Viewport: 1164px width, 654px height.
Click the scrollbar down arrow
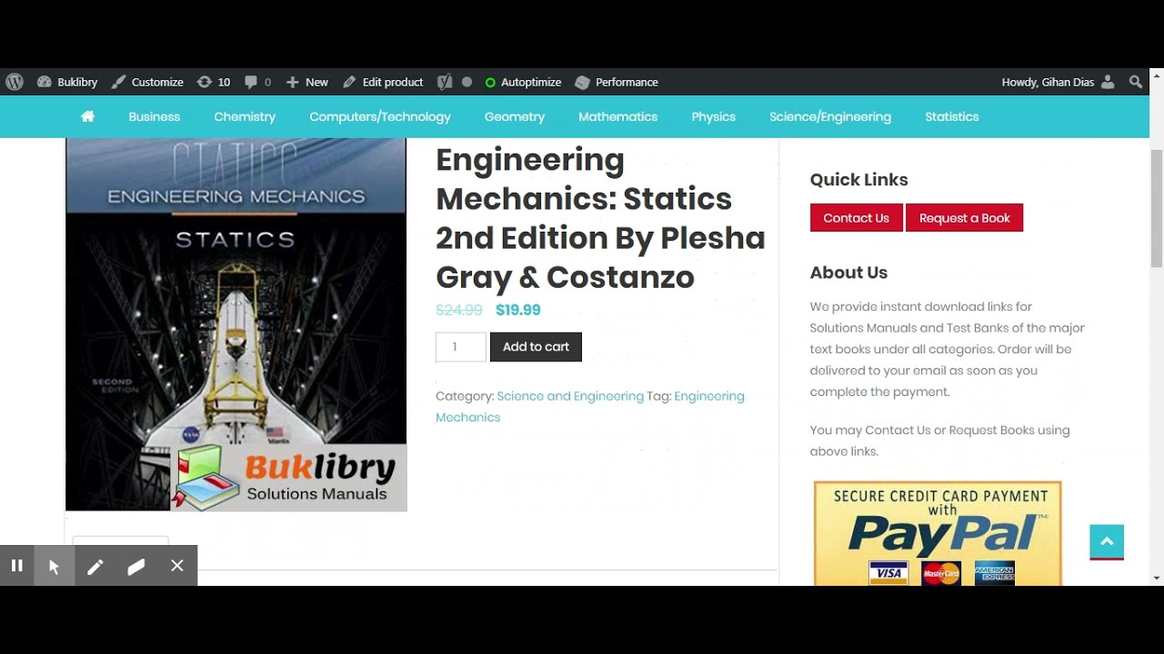pos(1157,579)
